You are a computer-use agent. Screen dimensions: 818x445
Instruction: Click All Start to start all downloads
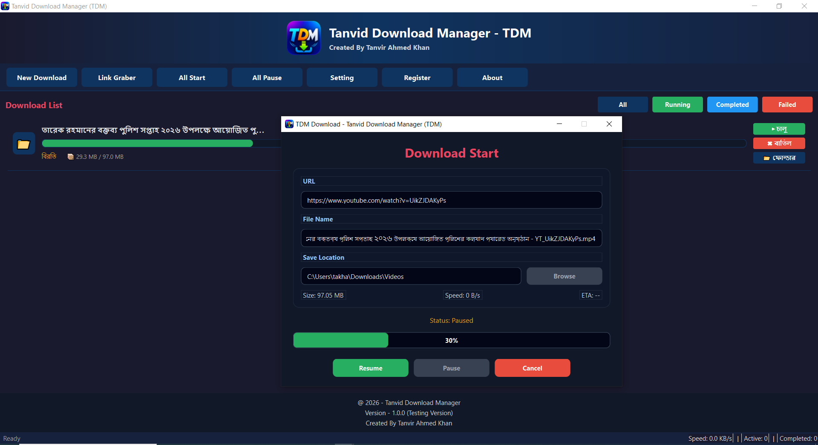[192, 78]
